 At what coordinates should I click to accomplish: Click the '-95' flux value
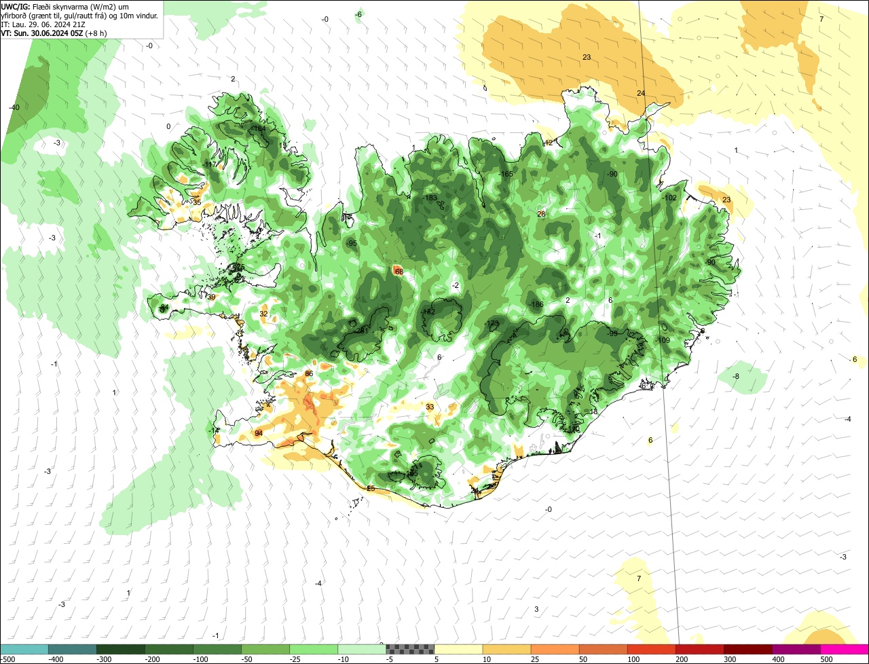pyautogui.click(x=351, y=243)
